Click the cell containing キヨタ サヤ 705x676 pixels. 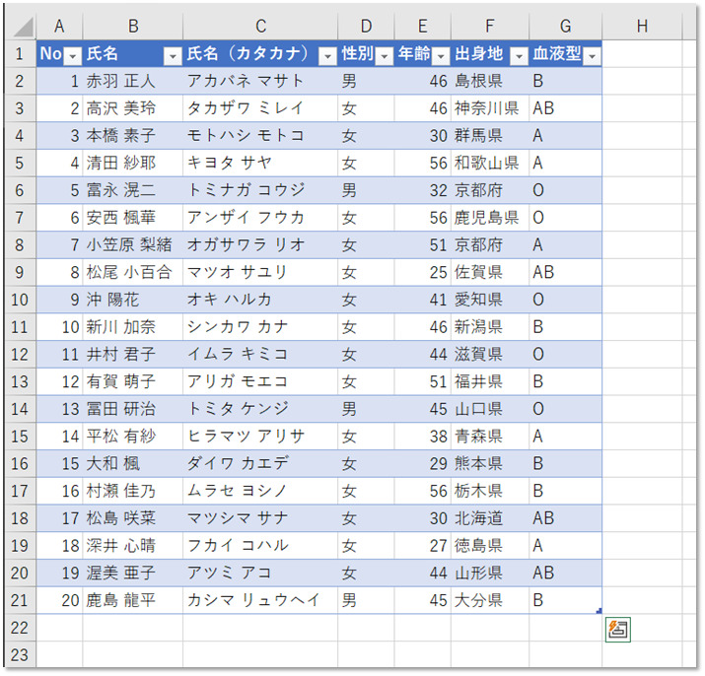[260, 164]
